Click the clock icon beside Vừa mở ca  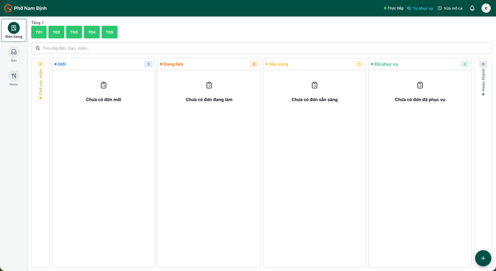[440, 8]
